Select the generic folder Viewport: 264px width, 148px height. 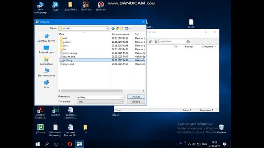click(67, 42)
